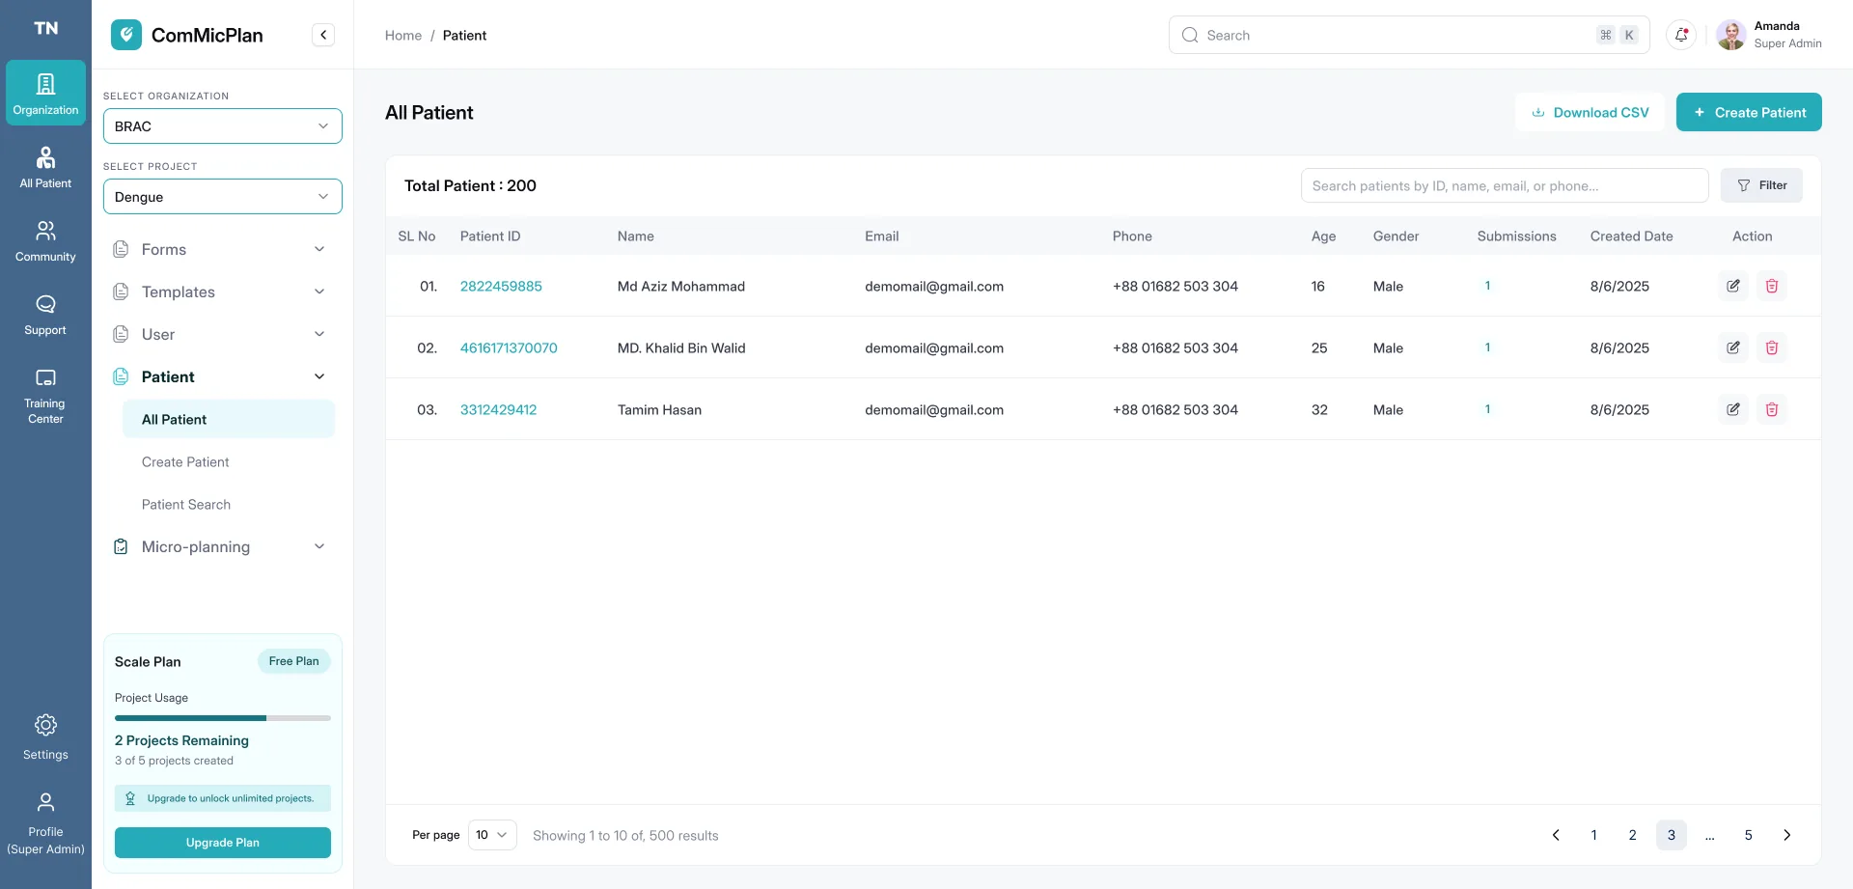Open patient ID 4616171370070
Viewport: 1853px width, 889px height.
pos(509,347)
